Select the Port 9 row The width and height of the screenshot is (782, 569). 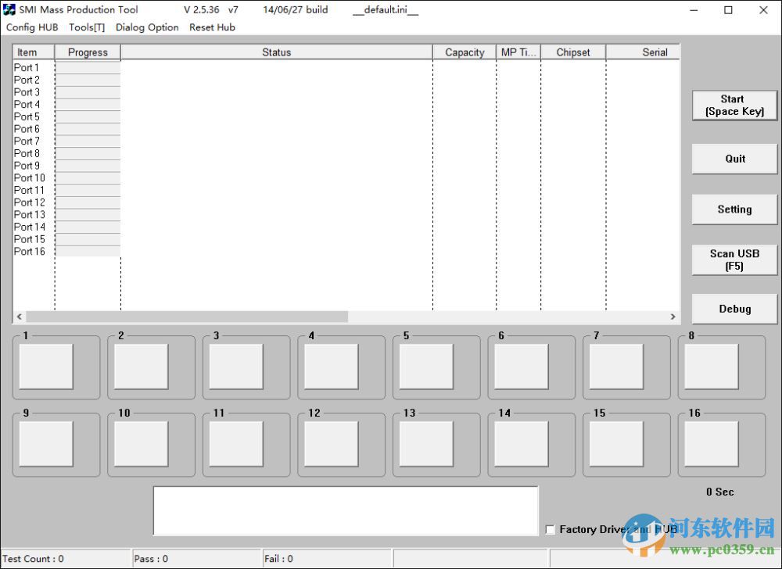pyautogui.click(x=346, y=166)
